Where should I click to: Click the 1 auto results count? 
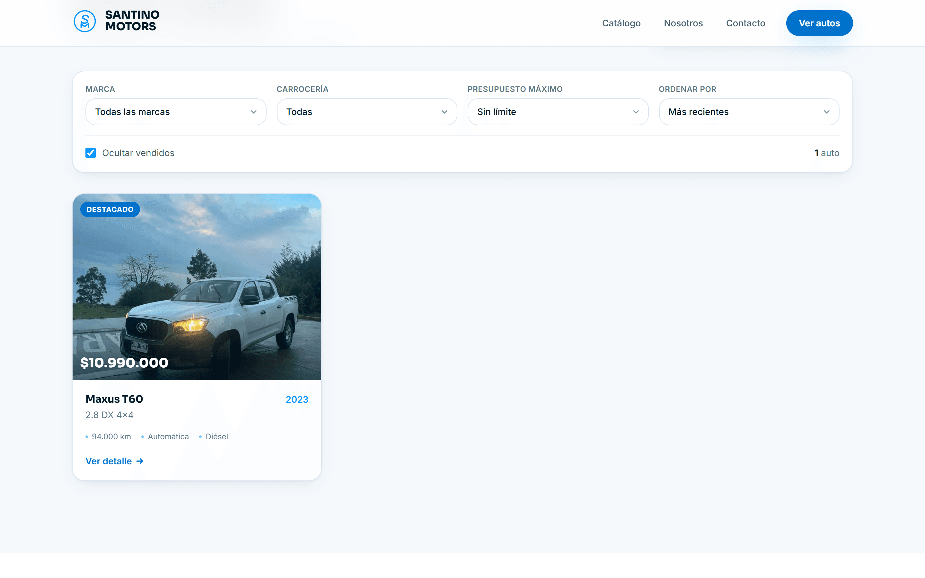point(827,153)
